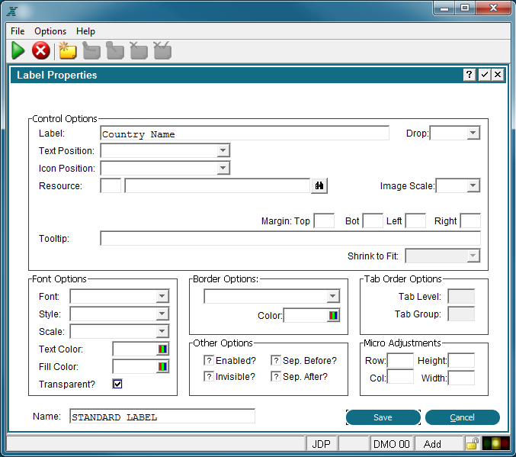Open the Font dropdown
The height and width of the screenshot is (457, 516).
tap(162, 296)
